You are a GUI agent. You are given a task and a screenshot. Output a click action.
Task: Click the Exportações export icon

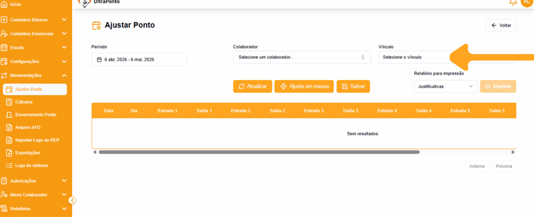coord(9,152)
